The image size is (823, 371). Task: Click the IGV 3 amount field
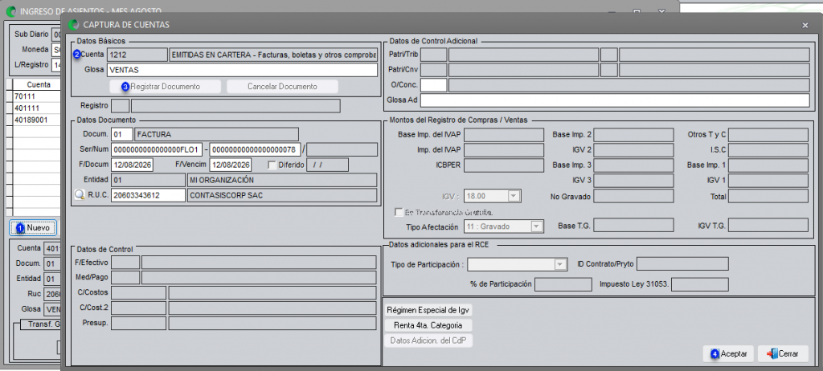point(633,181)
